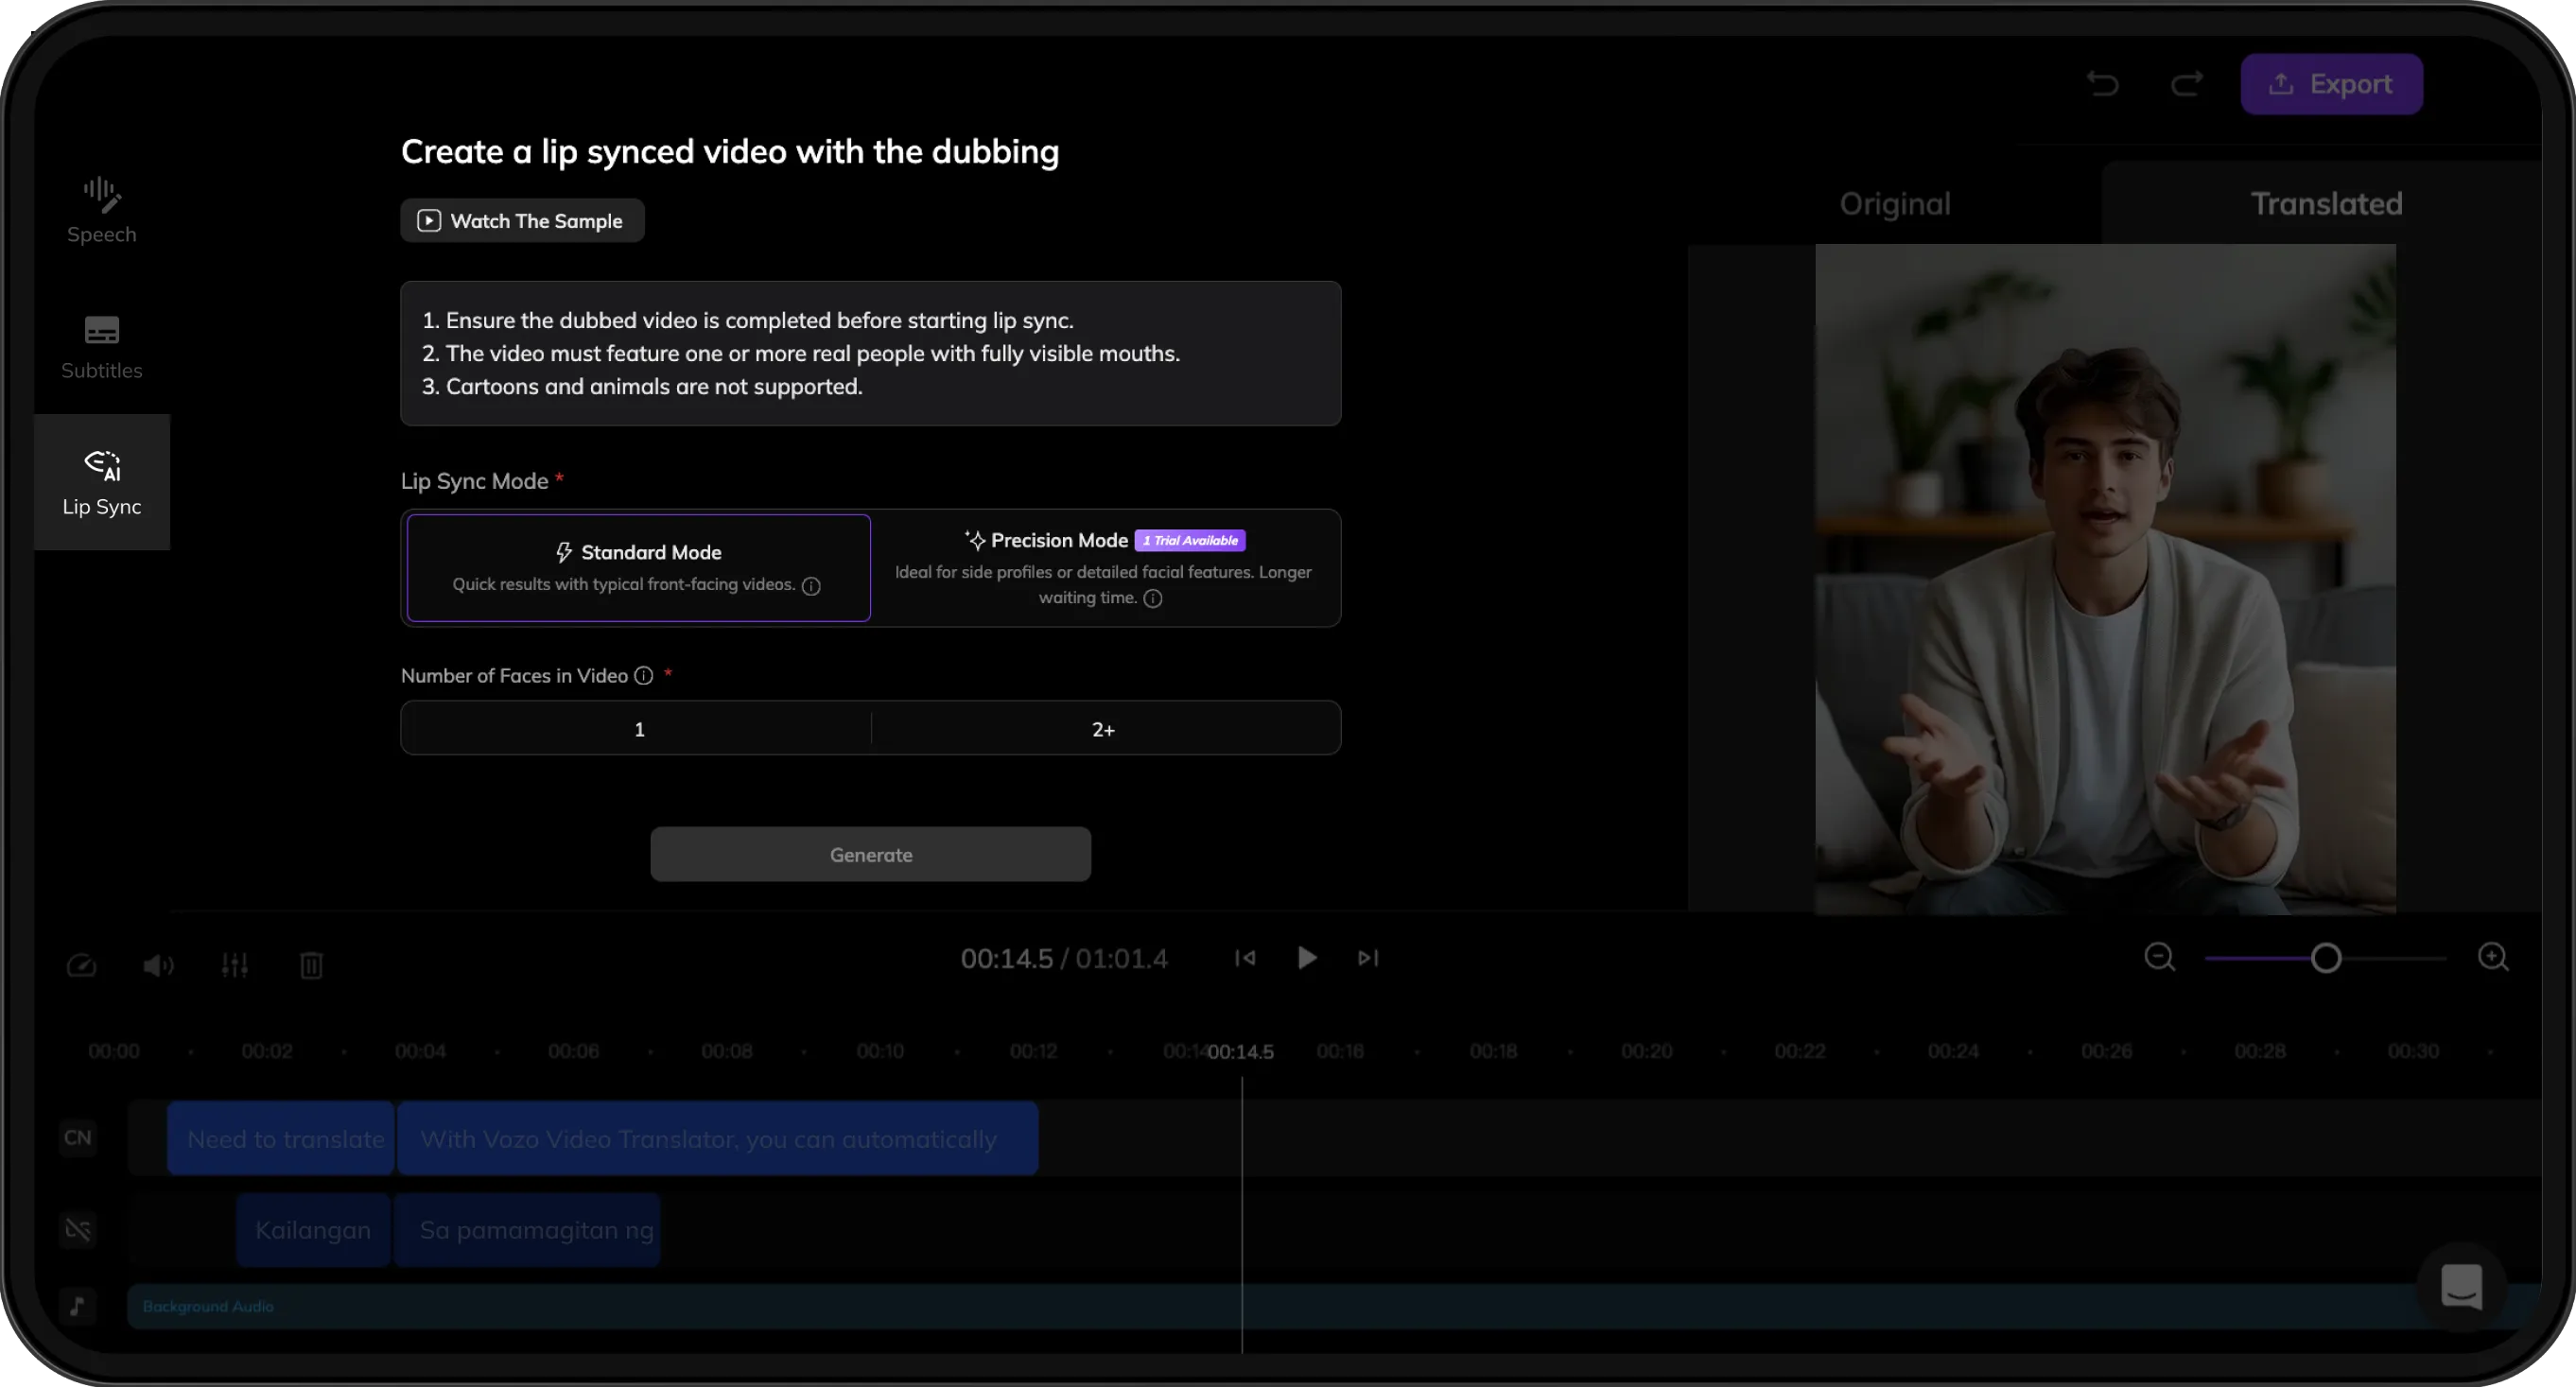Open the audio mixer sliders icon
This screenshot has height=1387, width=2576.
(235, 965)
